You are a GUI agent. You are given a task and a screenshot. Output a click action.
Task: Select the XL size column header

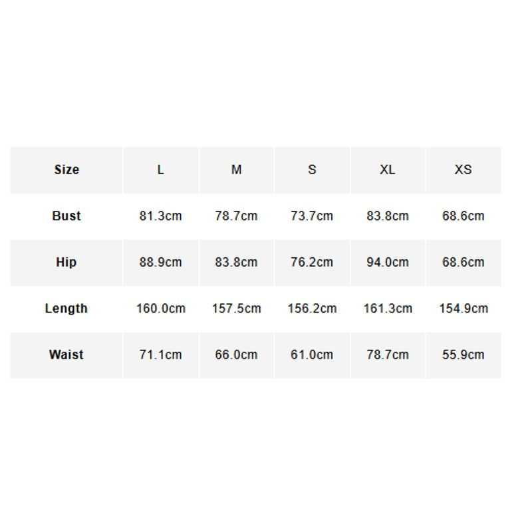pyautogui.click(x=388, y=170)
